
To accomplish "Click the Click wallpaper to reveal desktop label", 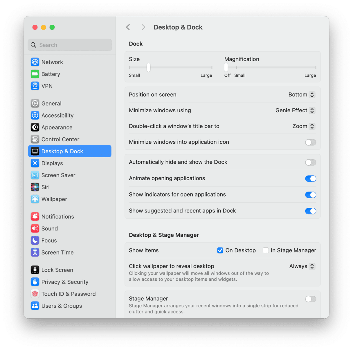I will [x=172, y=266].
